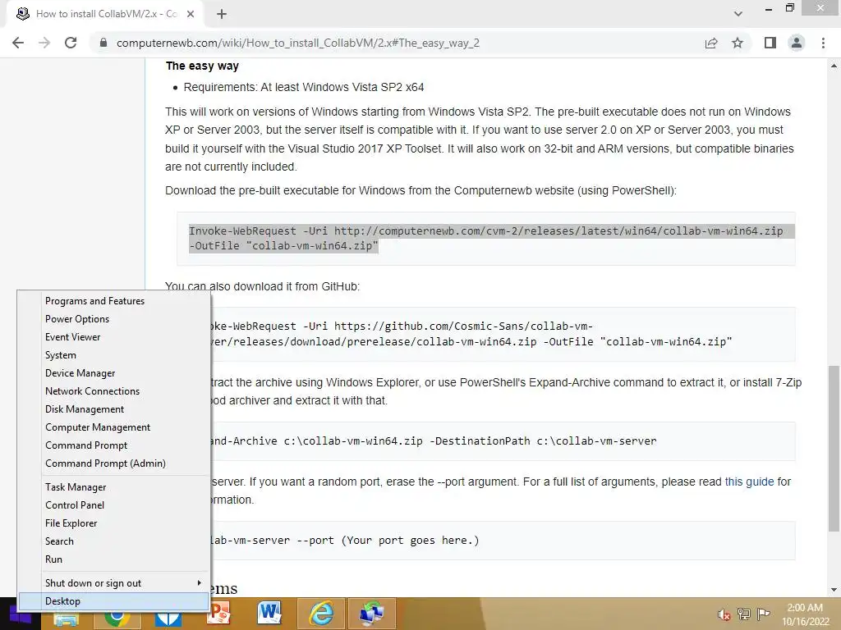Select the How to install CollabVM tab
841x630 pixels.
coord(106,14)
